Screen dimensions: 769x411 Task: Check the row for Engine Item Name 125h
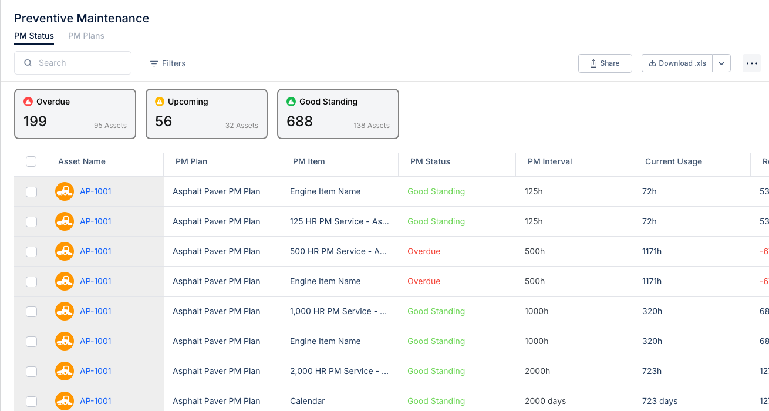pos(31,191)
